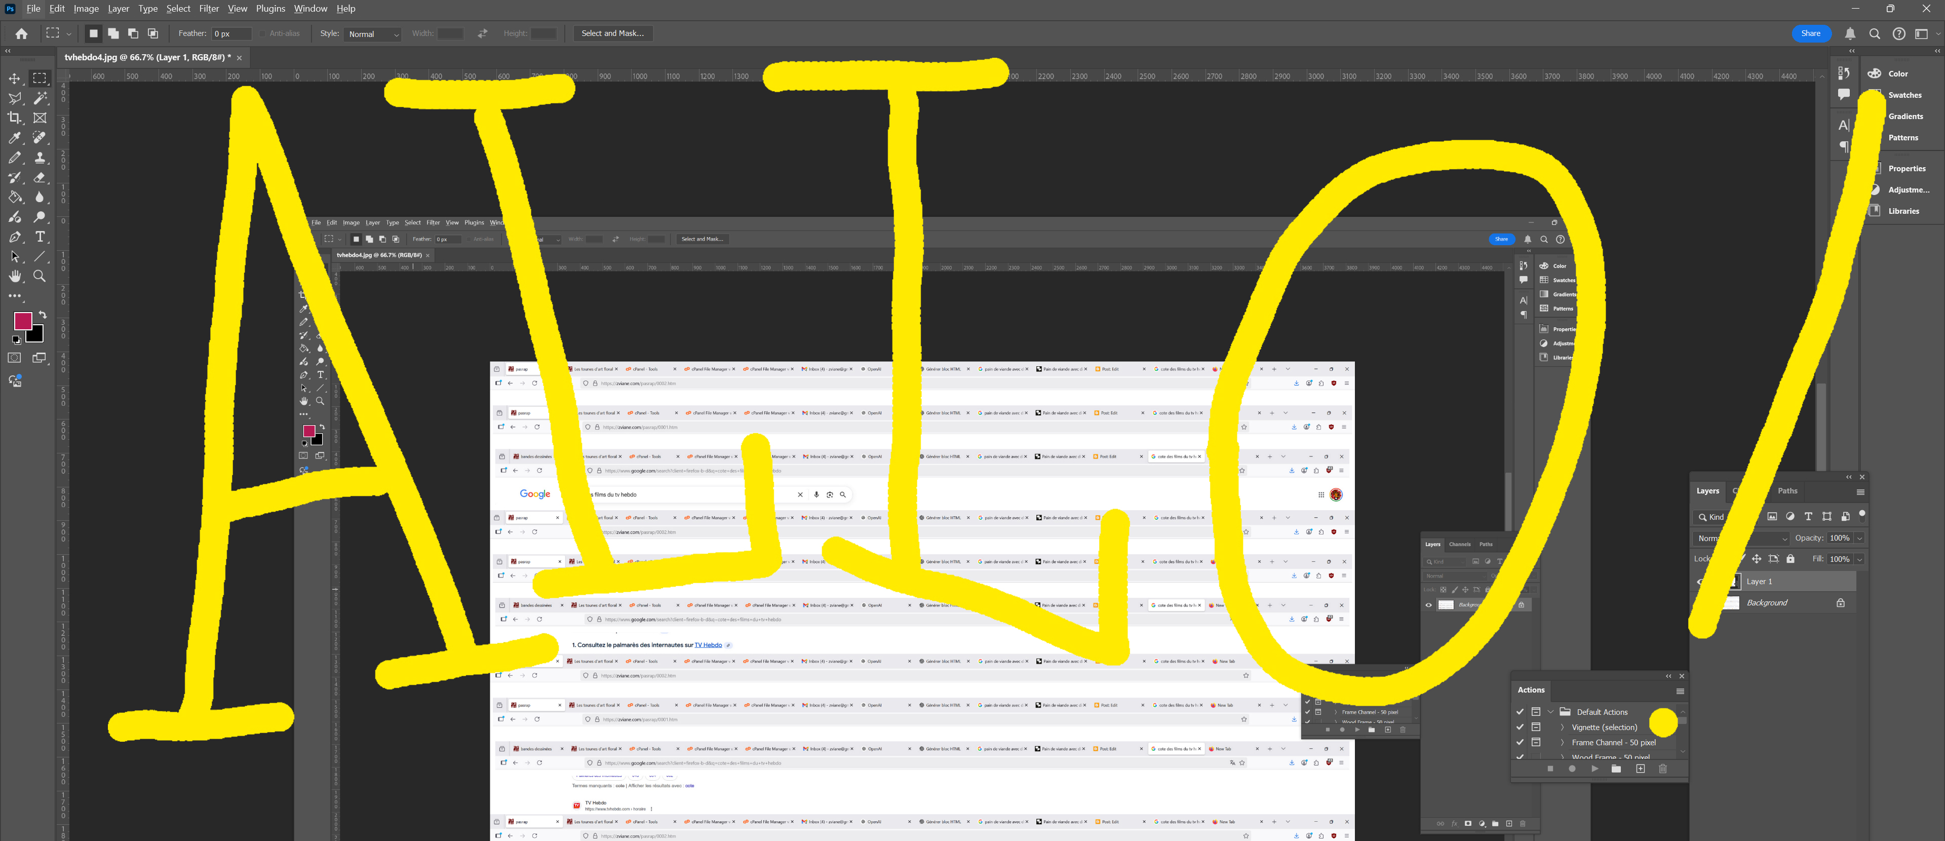Select the Zoom tool in toolbar

(40, 276)
